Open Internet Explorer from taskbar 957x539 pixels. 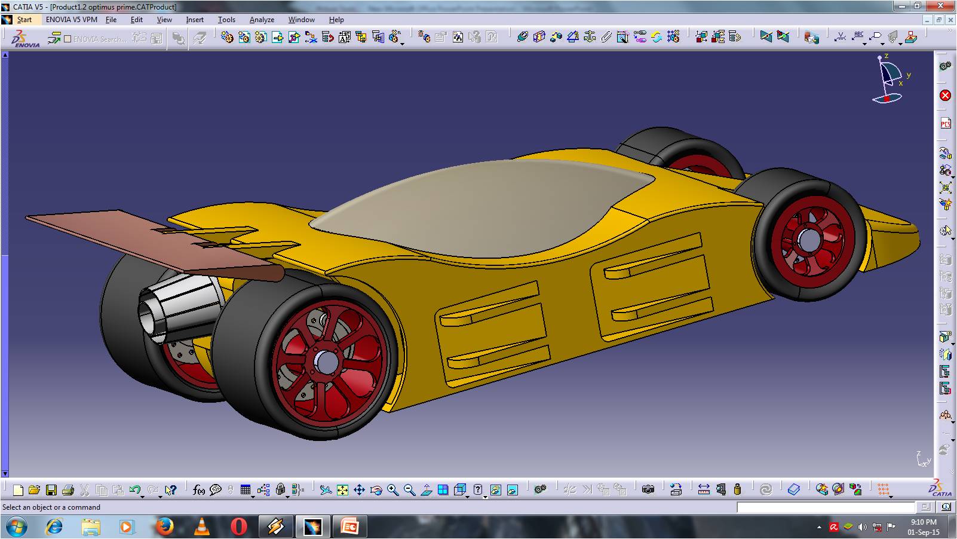click(54, 527)
